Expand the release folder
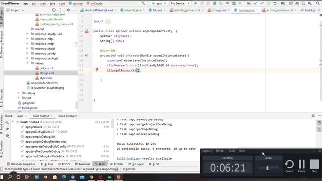The image size is (322, 181). [x=18, y=93]
